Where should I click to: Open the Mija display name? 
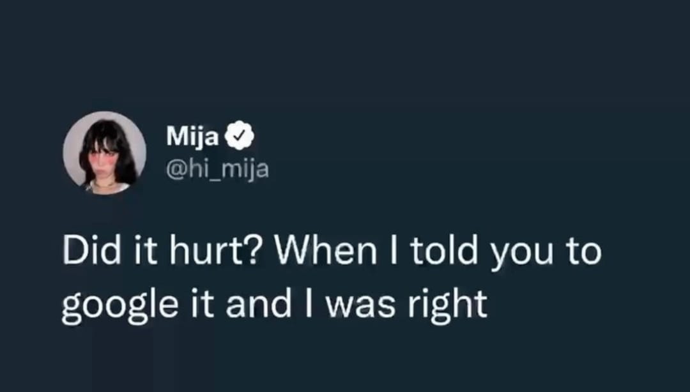[192, 135]
